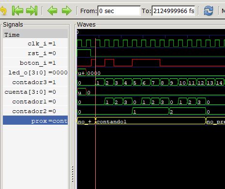225x189 pixels.
Task: Click the blue reload waveform icon
Action: pos(209,11)
